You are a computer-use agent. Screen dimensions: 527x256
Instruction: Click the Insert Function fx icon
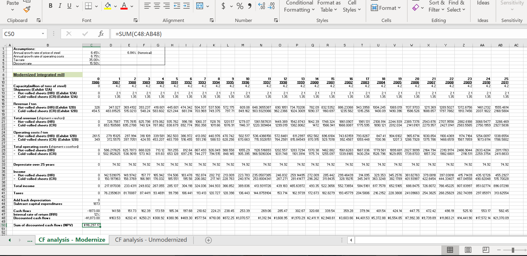(101, 34)
